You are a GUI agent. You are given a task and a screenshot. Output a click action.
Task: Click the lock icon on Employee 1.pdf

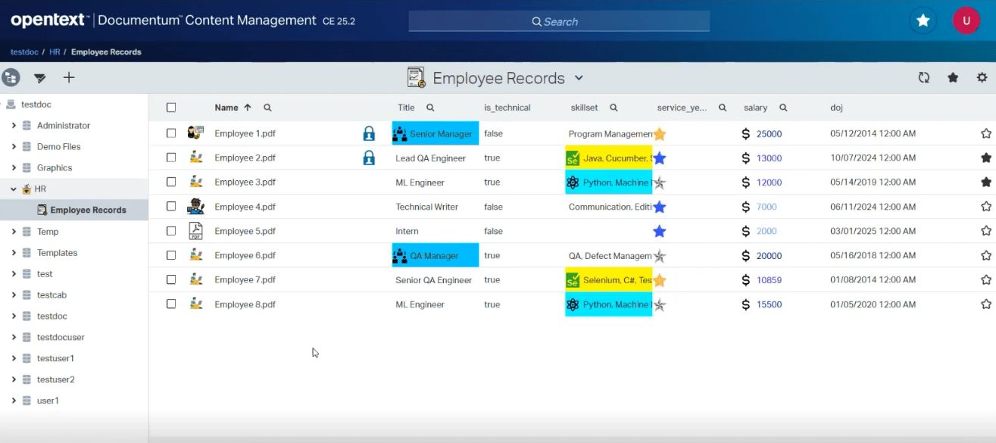pos(369,134)
